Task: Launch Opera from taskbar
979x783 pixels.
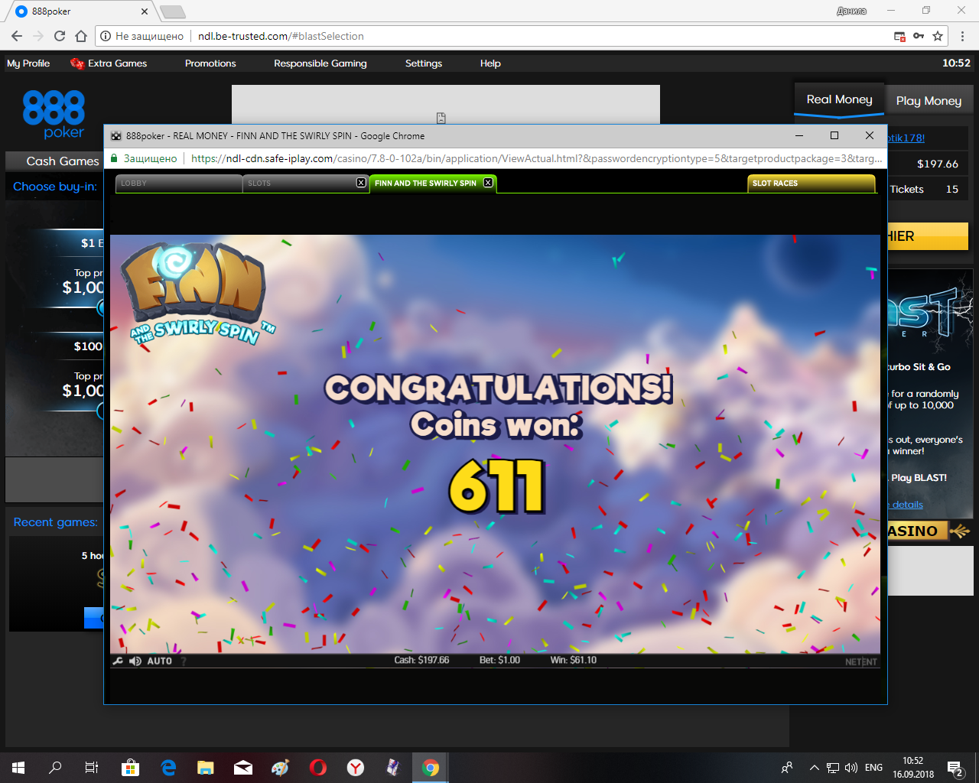Action: tap(318, 768)
